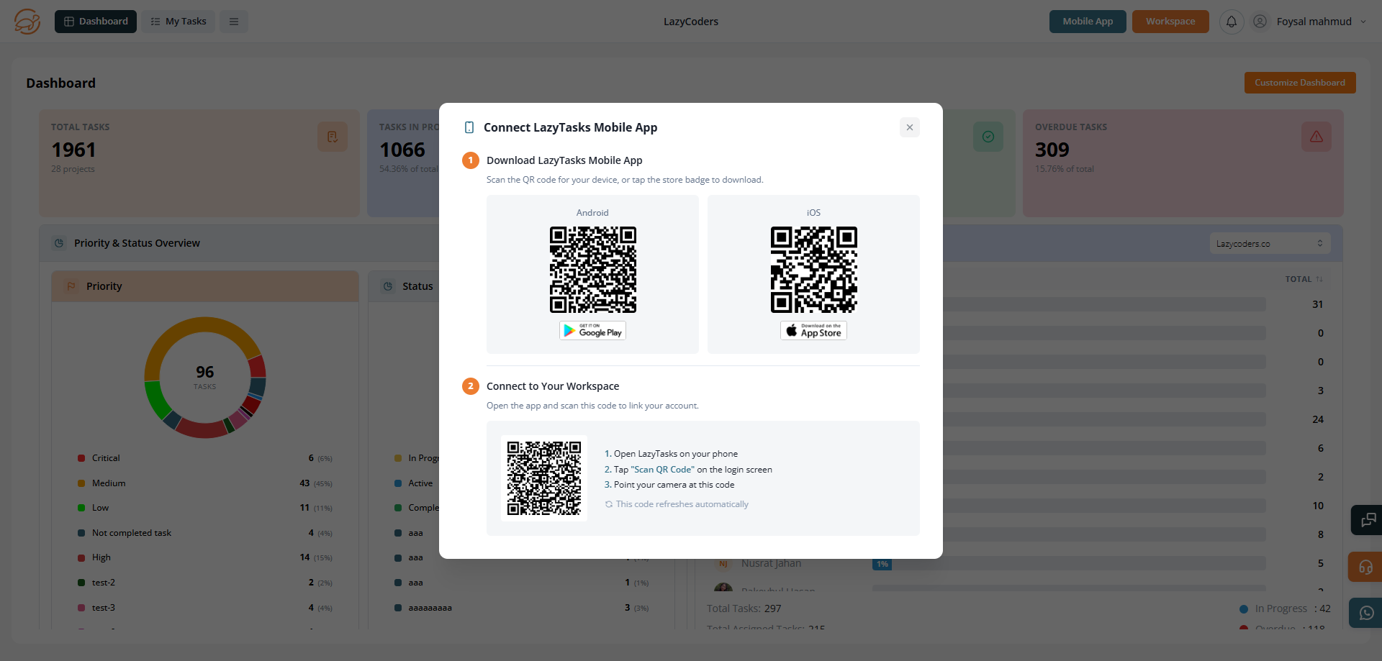This screenshot has height=661, width=1382.
Task: Open the WhatsApp floating icon
Action: coord(1366,613)
